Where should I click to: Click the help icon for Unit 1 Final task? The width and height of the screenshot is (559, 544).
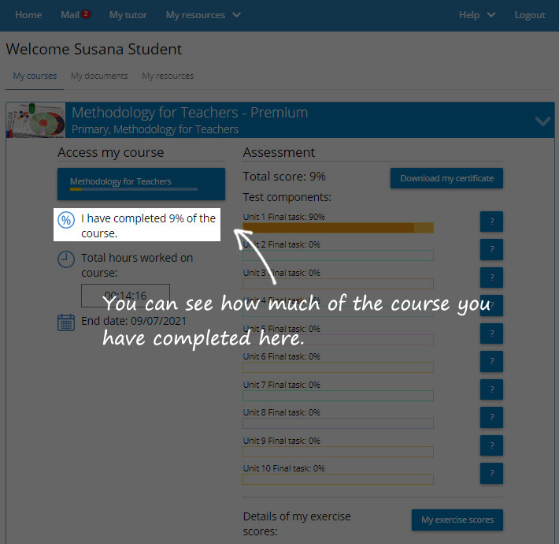491,222
